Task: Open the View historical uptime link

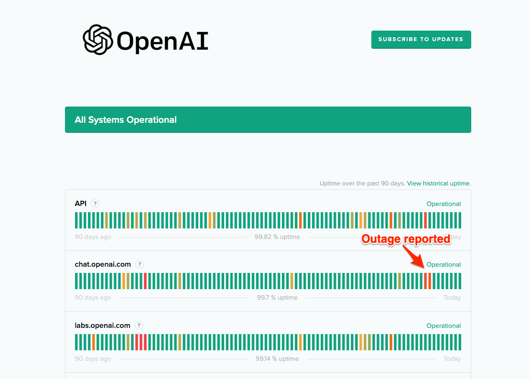Action: pos(439,183)
